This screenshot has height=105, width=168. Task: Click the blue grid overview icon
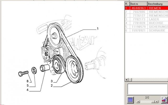130,100
